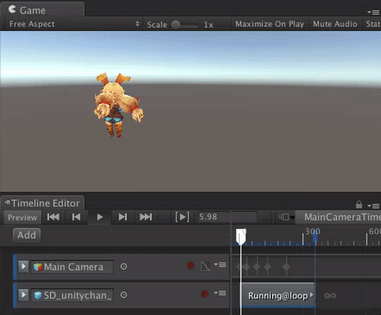
Task: Select the Timeline Editor tab
Action: tap(42, 203)
